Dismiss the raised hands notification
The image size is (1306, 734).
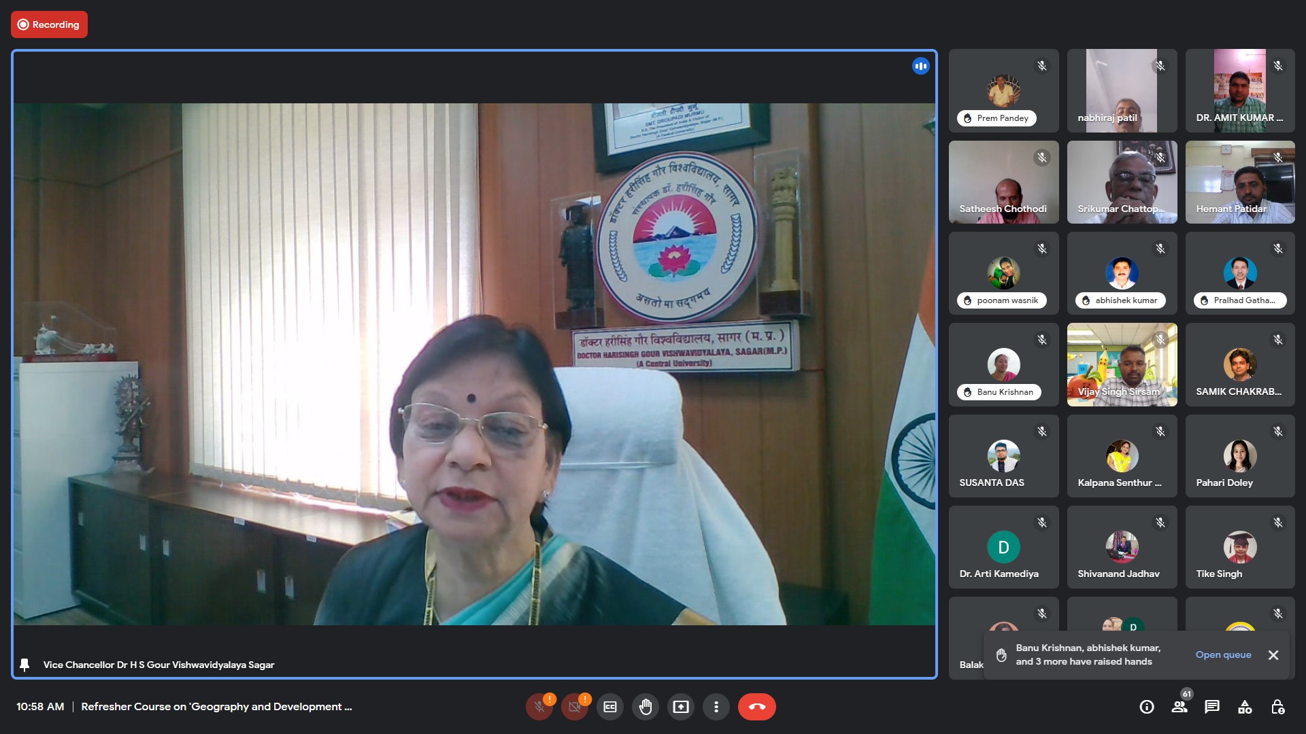pyautogui.click(x=1273, y=654)
